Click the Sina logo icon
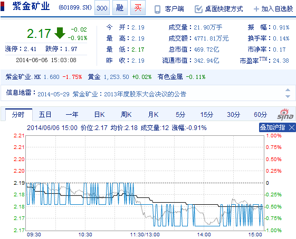This screenshot has width=296, height=239. [285, 114]
